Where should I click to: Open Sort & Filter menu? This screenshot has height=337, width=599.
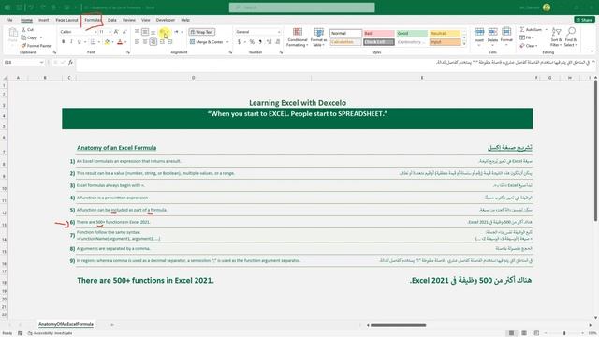[556, 37]
